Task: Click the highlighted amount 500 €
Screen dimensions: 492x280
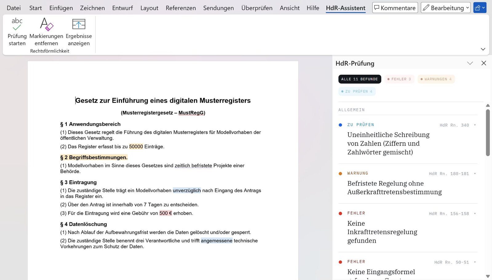Action: pyautogui.click(x=166, y=213)
